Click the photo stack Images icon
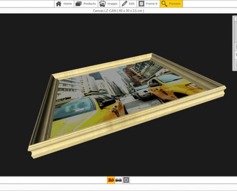Viewport: 237px width, 191px height. pos(102,4)
